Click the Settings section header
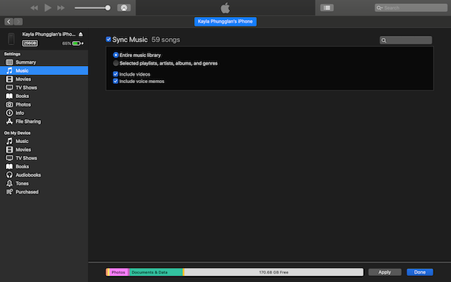Image resolution: width=451 pixels, height=282 pixels. pyautogui.click(x=12, y=54)
